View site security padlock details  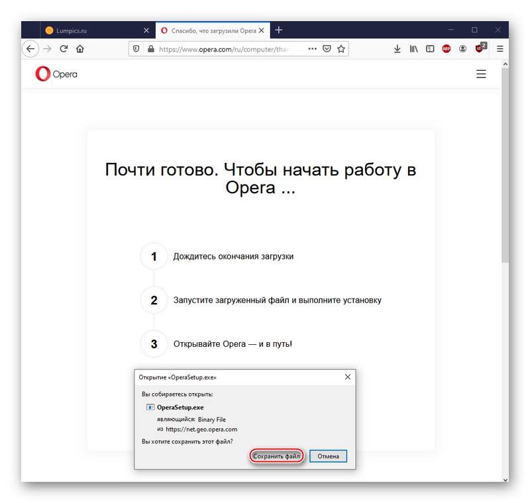[x=151, y=49]
